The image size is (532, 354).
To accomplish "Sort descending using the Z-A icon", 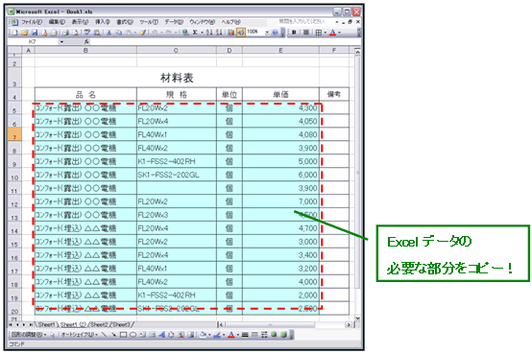I will click(x=219, y=33).
